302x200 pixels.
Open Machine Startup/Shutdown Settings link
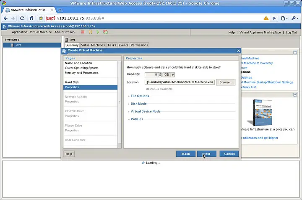click(267, 82)
